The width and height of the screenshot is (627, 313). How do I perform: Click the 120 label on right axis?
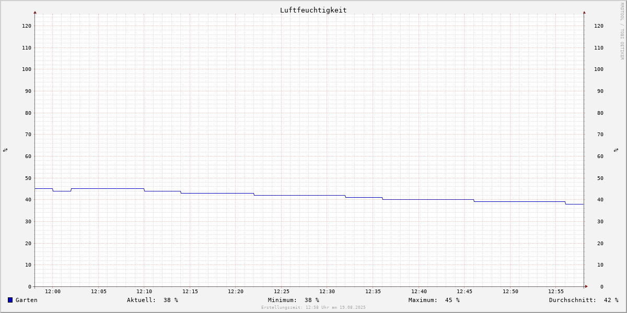coord(599,26)
